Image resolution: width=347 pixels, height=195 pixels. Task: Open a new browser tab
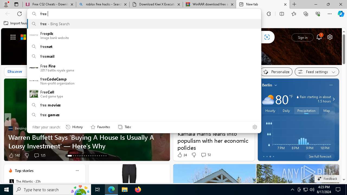pos(294,4)
